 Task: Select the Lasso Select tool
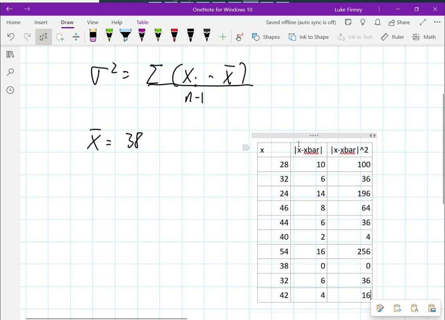pyautogui.click(x=60, y=37)
